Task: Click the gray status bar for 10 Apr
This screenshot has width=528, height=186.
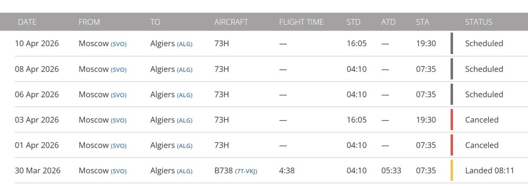Action: 451,44
